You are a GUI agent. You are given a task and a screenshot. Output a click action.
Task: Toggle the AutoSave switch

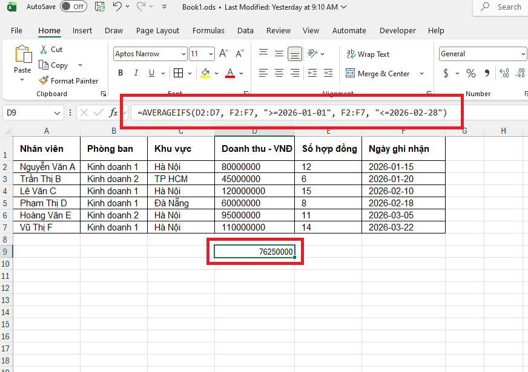73,7
